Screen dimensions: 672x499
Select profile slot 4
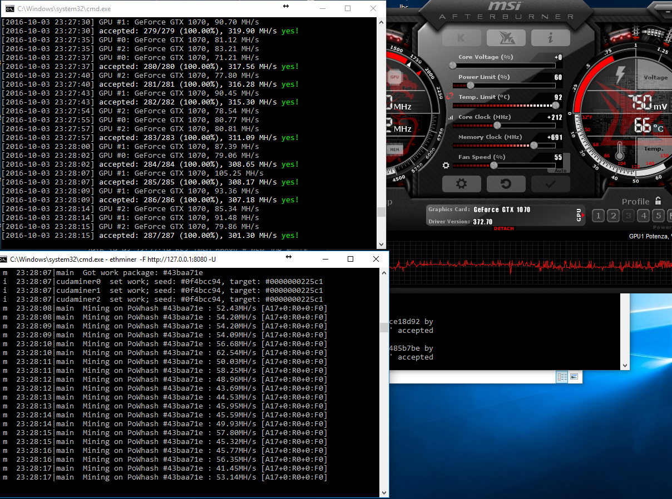click(x=644, y=216)
